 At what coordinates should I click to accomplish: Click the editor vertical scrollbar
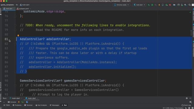[191, 33]
